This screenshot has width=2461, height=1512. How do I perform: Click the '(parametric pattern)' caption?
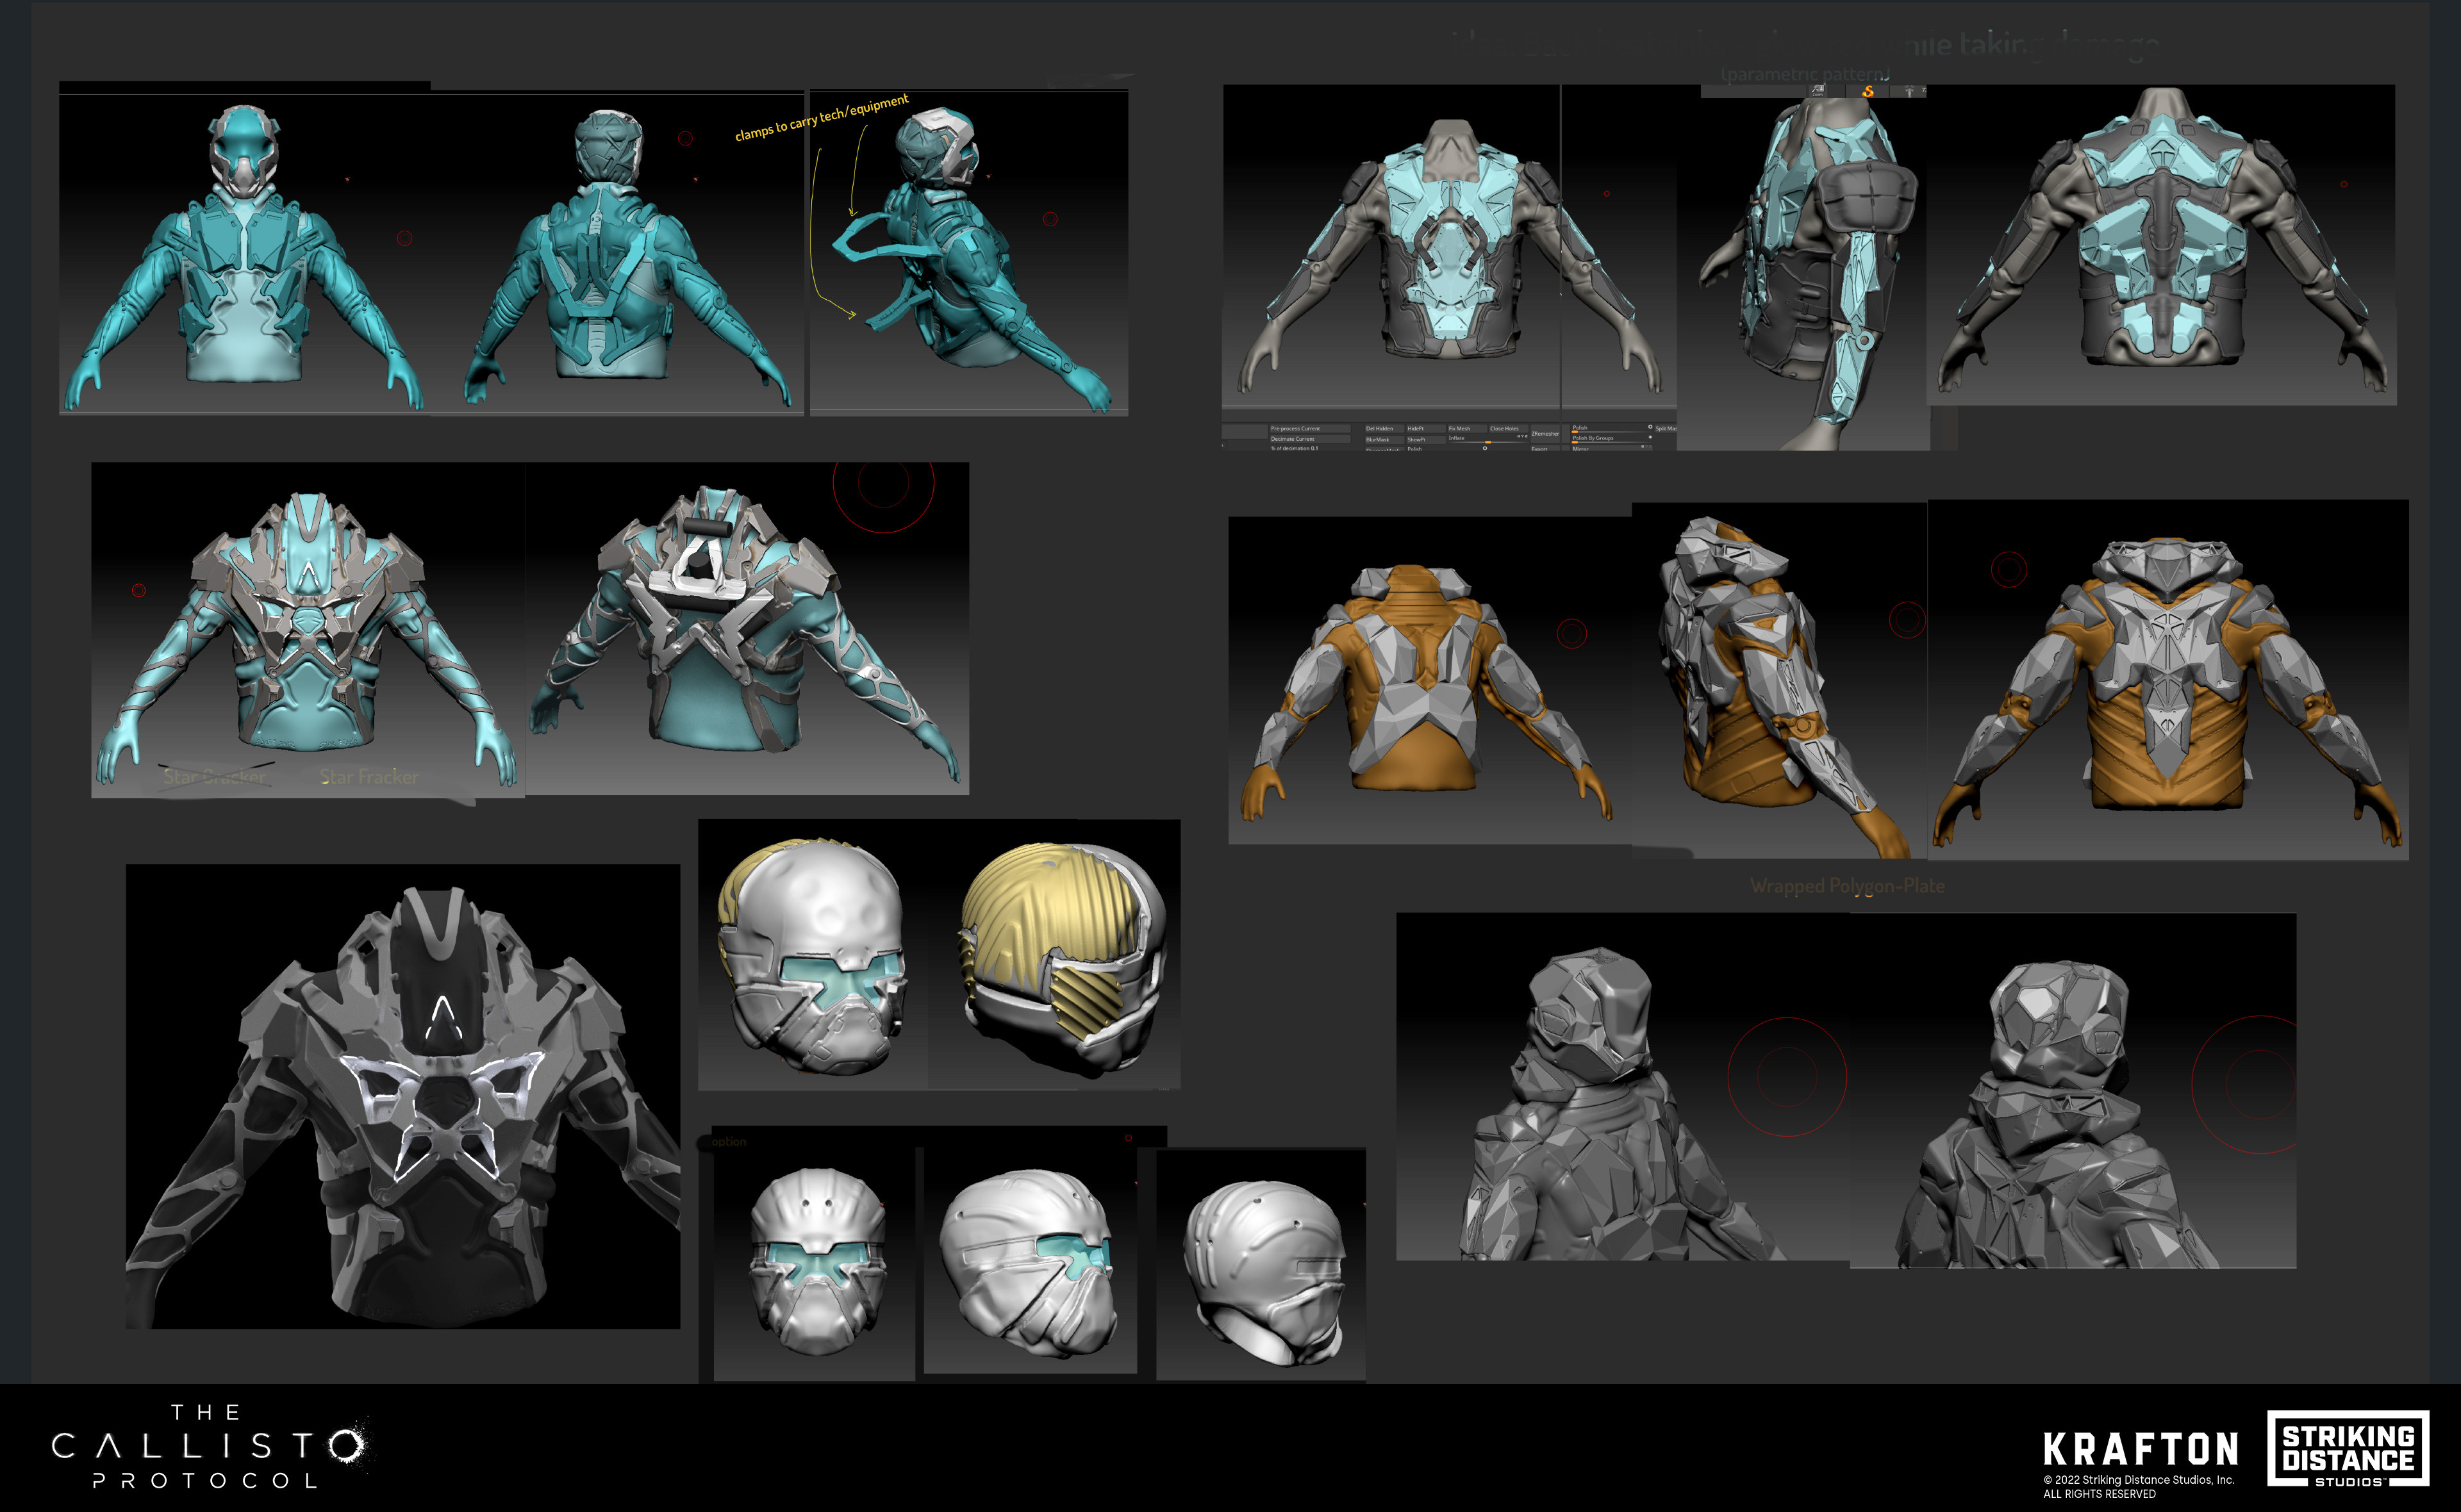click(x=1805, y=75)
